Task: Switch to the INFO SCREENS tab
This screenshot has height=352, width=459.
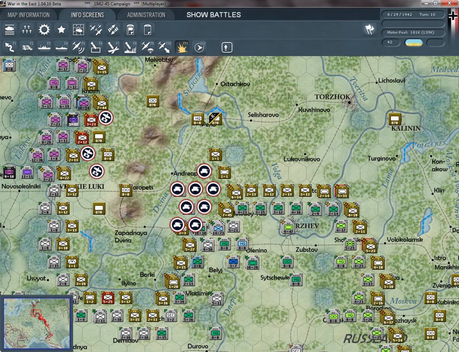Action: click(x=87, y=15)
